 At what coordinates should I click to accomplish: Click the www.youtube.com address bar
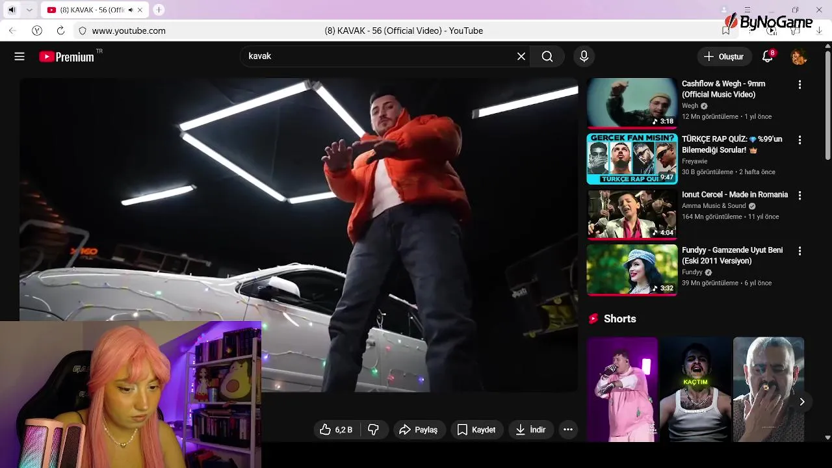(x=129, y=31)
